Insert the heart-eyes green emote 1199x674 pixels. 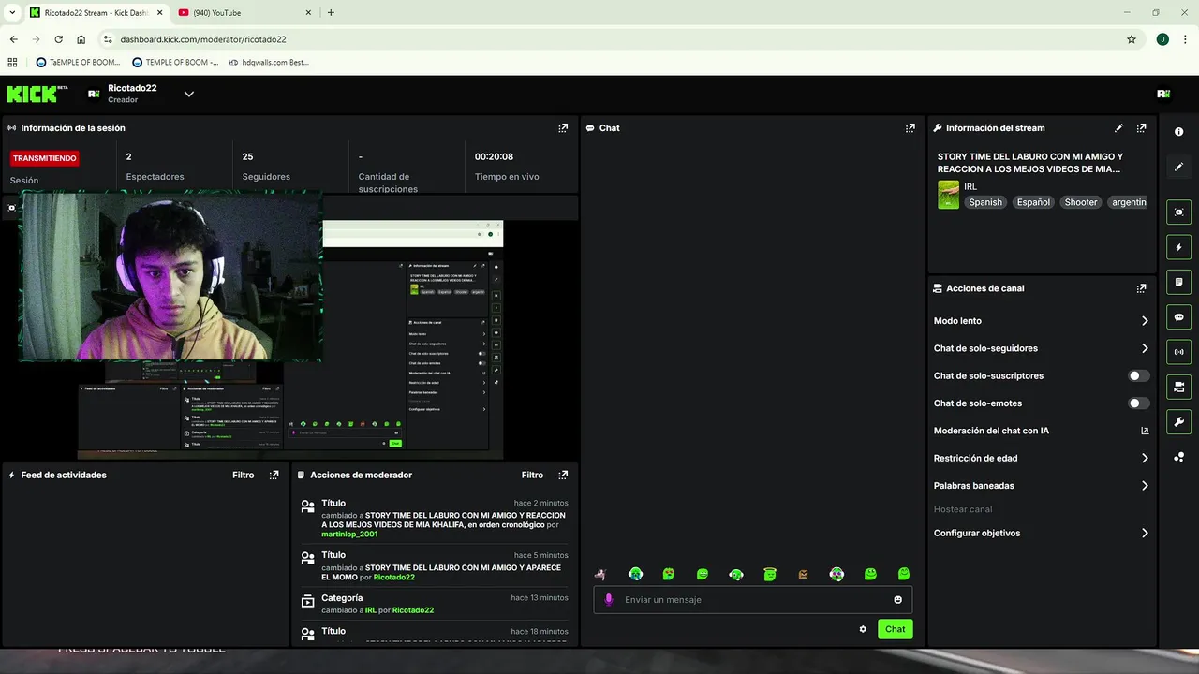pyautogui.click(x=669, y=574)
